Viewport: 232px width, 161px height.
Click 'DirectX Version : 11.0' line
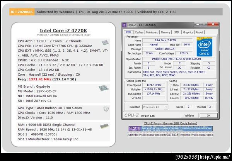pos(35,118)
